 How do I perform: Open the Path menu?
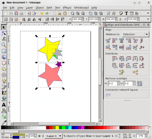coord(49,8)
